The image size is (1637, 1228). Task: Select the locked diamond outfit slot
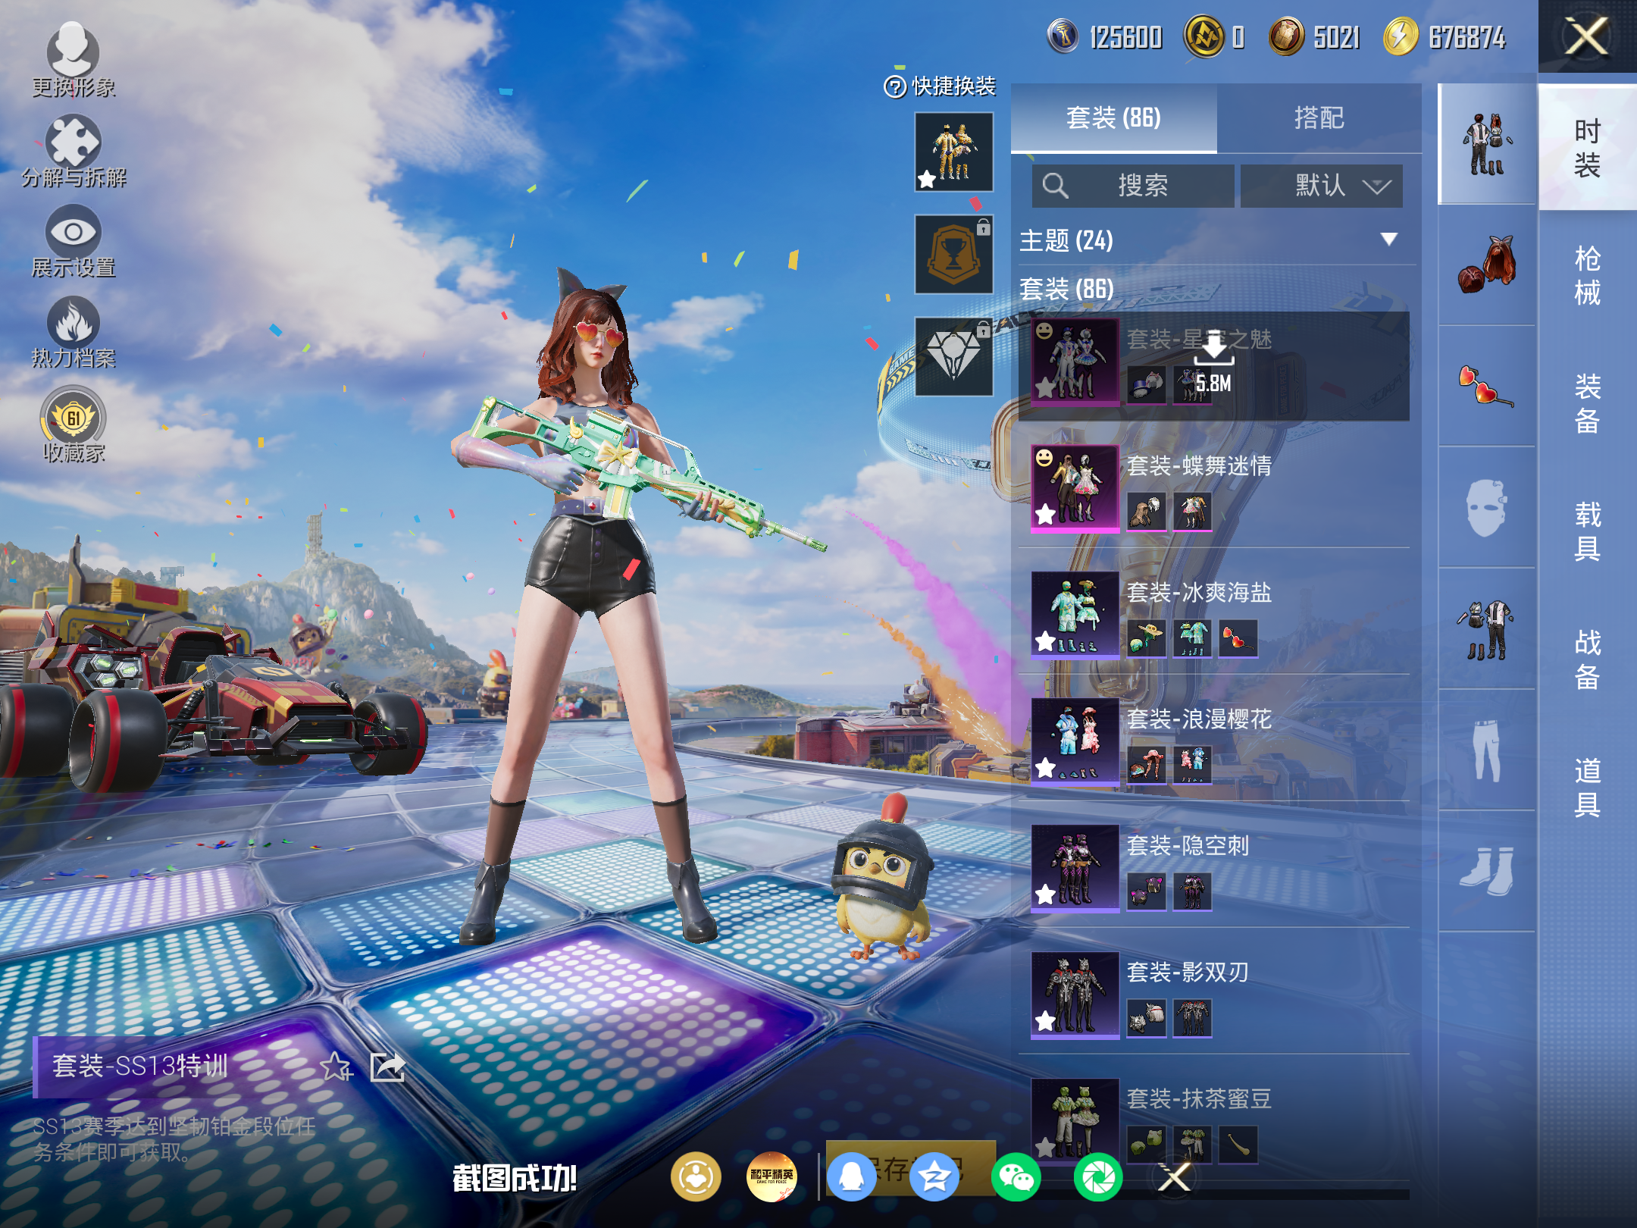tap(954, 356)
